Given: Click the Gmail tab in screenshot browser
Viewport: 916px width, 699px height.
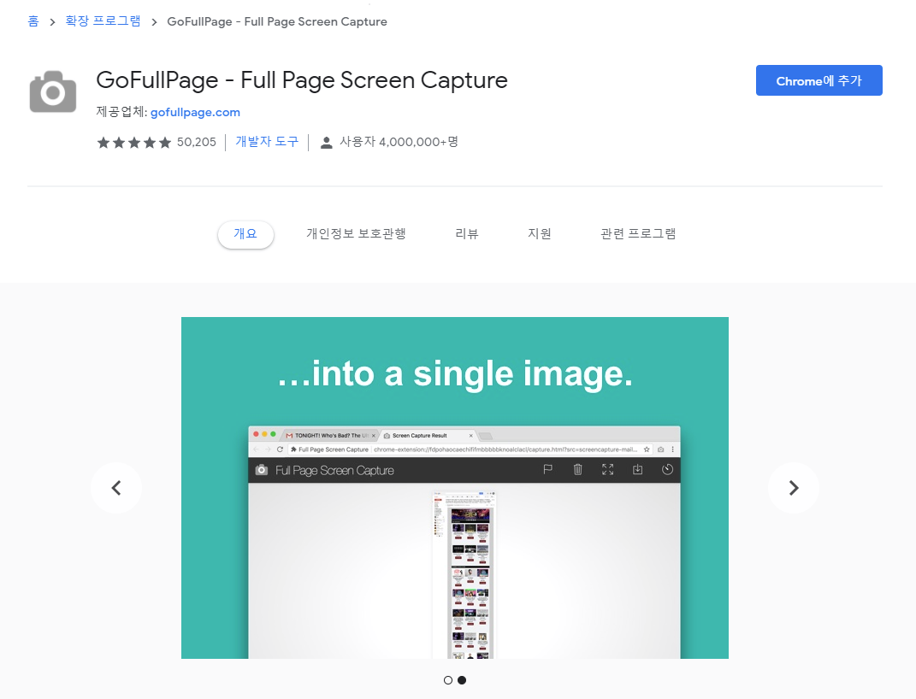Looking at the screenshot, I should tap(331, 435).
